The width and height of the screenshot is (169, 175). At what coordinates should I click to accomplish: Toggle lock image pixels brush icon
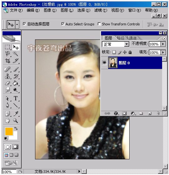(120, 52)
